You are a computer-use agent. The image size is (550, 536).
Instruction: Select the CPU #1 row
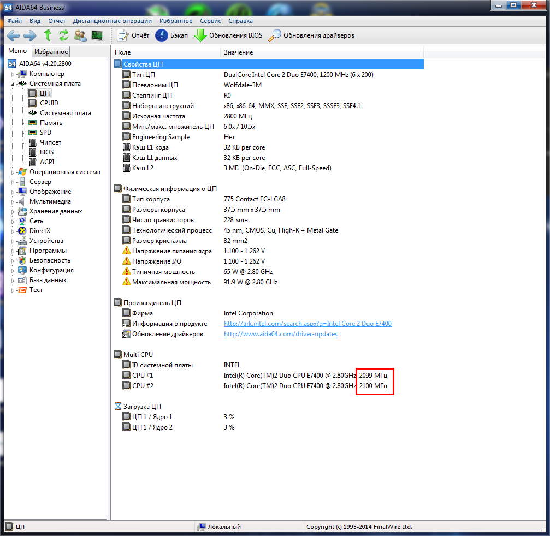[268, 375]
